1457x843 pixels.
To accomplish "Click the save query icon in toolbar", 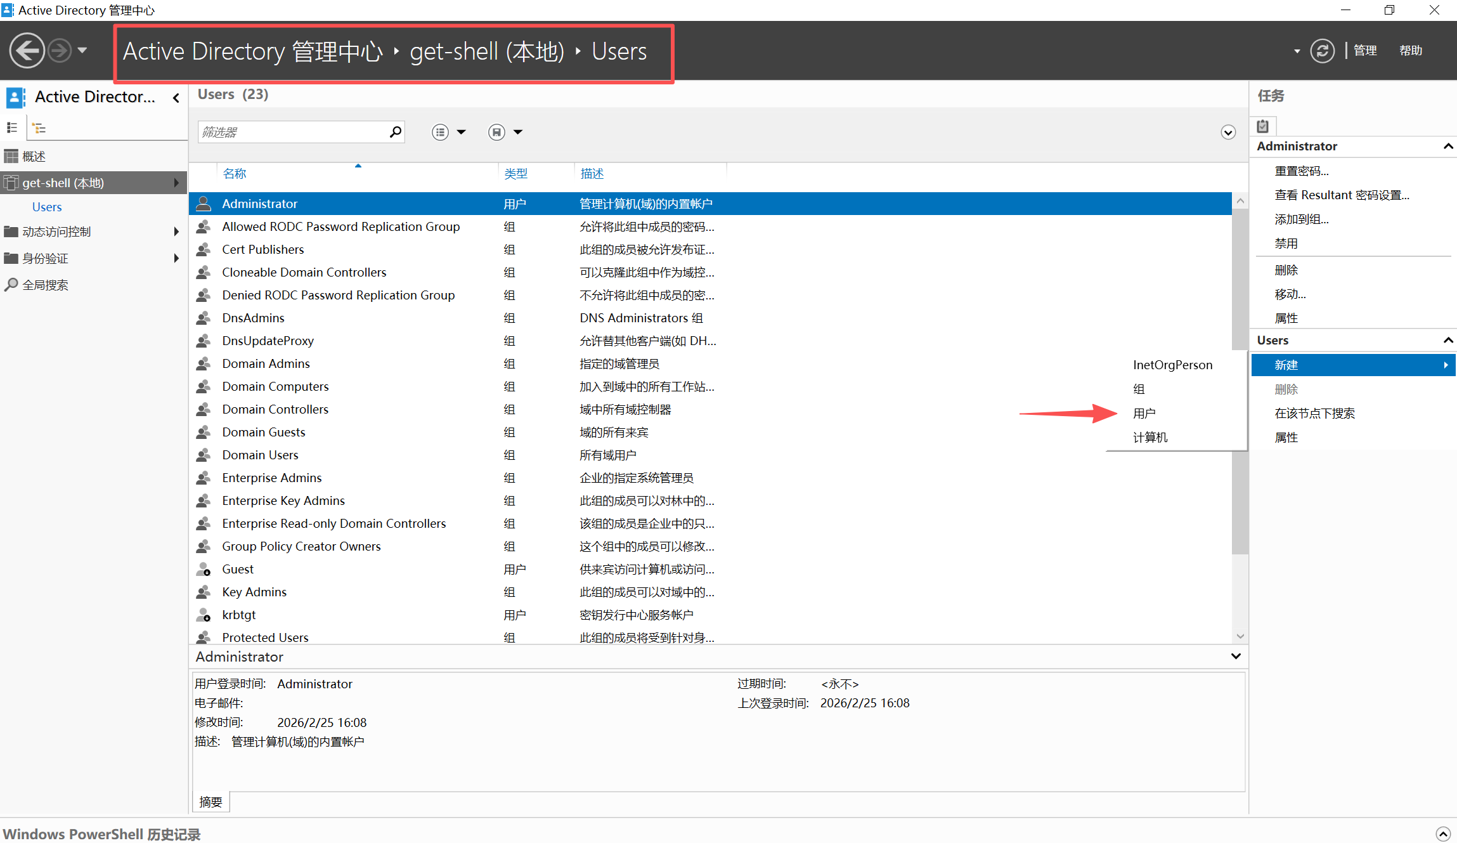I will click(497, 132).
